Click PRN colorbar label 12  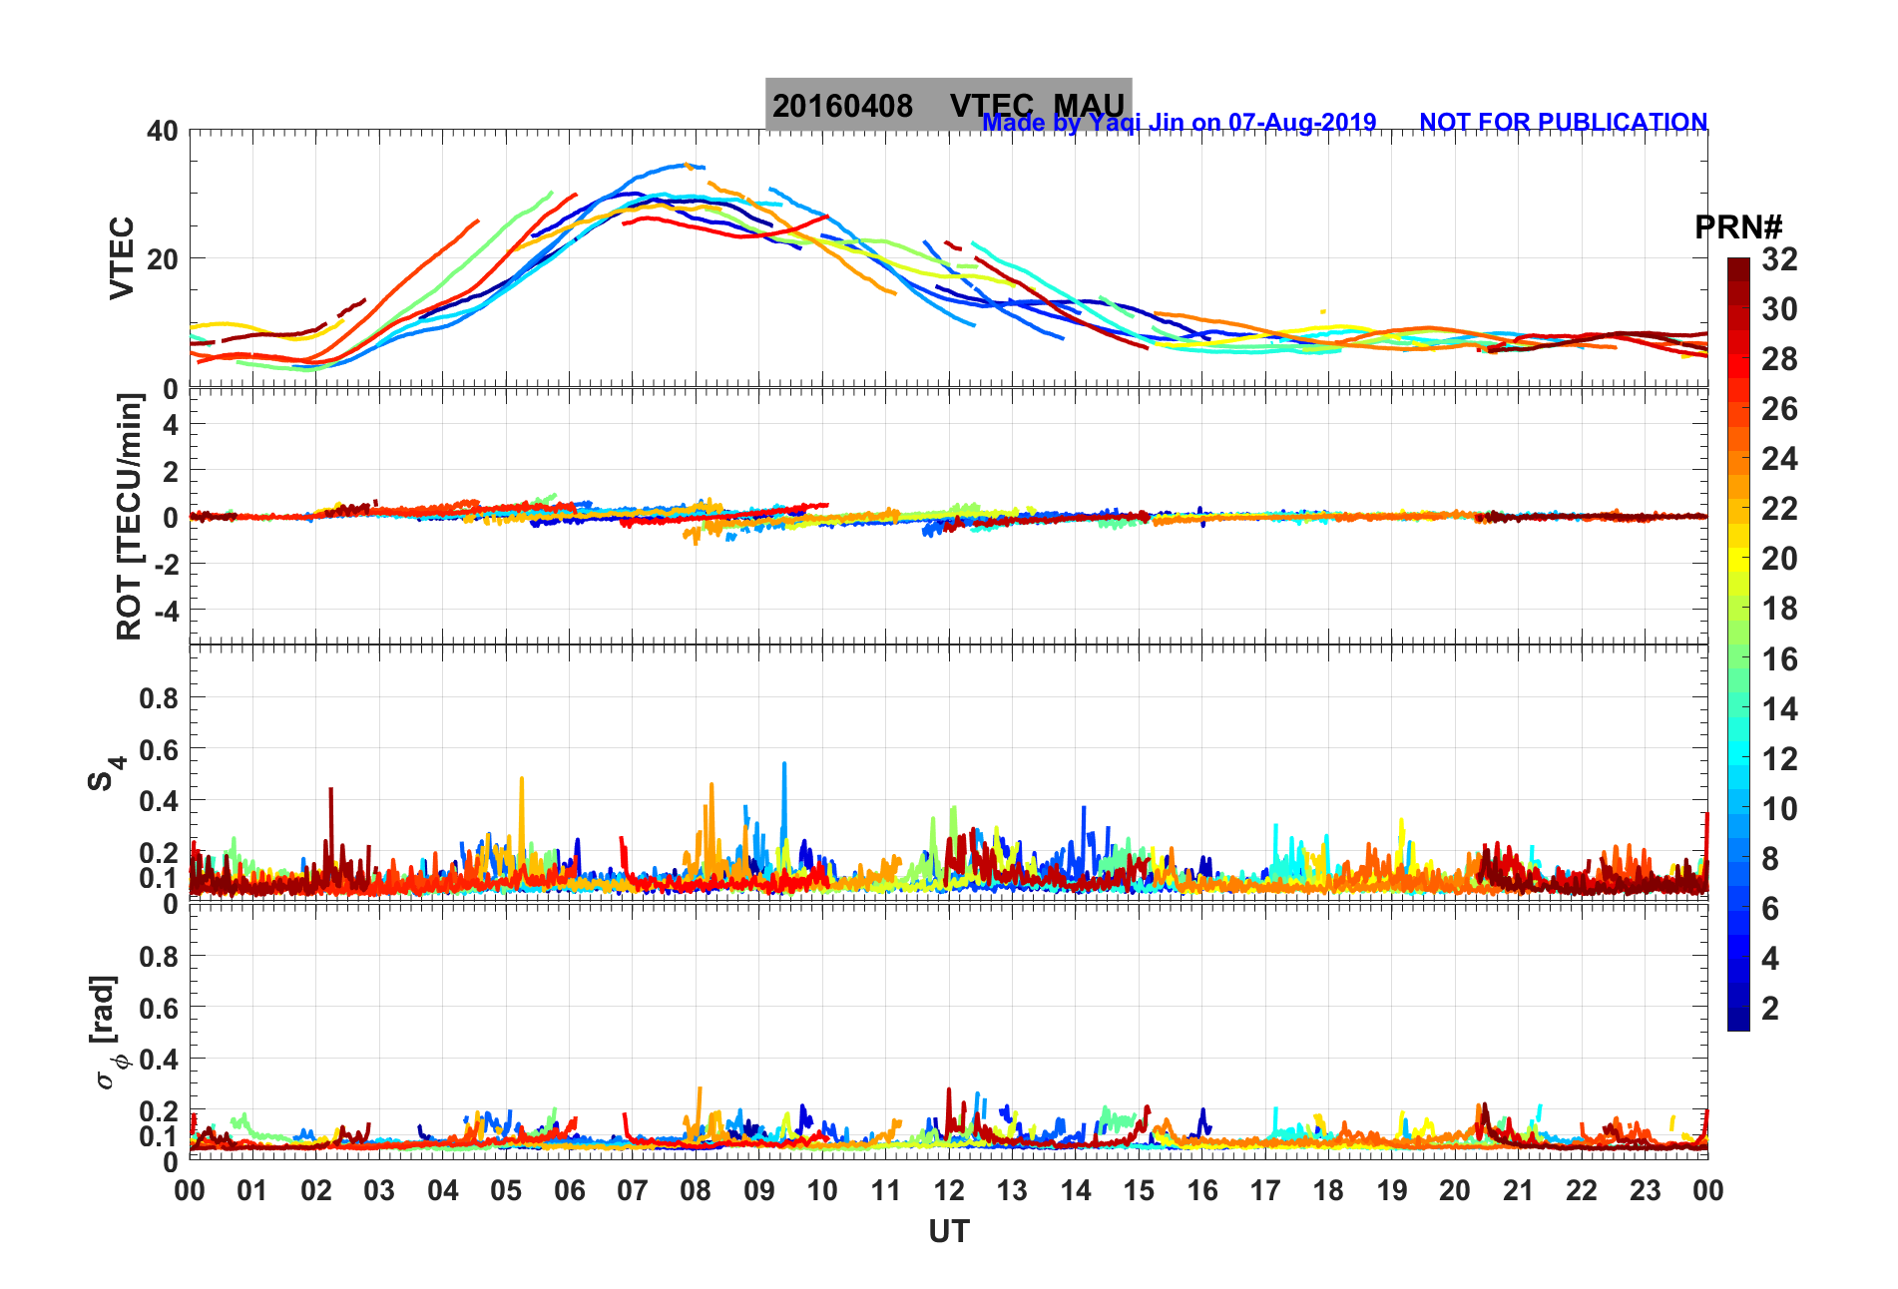coord(1779,759)
